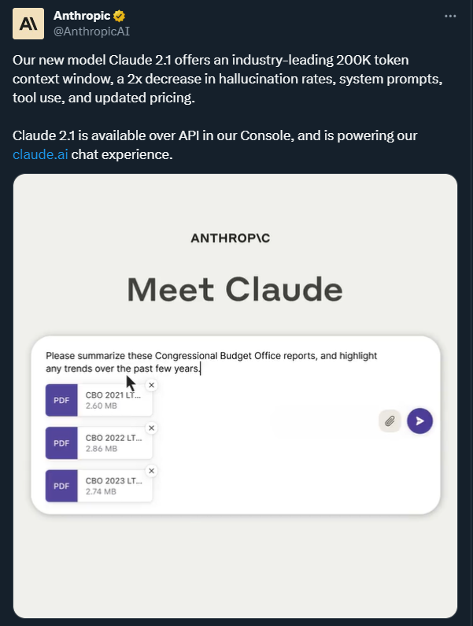Open the tweet's three-dot more menu

(x=450, y=16)
